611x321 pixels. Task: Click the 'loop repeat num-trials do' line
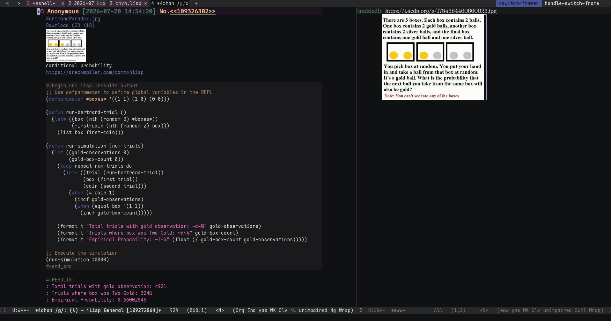coord(94,166)
